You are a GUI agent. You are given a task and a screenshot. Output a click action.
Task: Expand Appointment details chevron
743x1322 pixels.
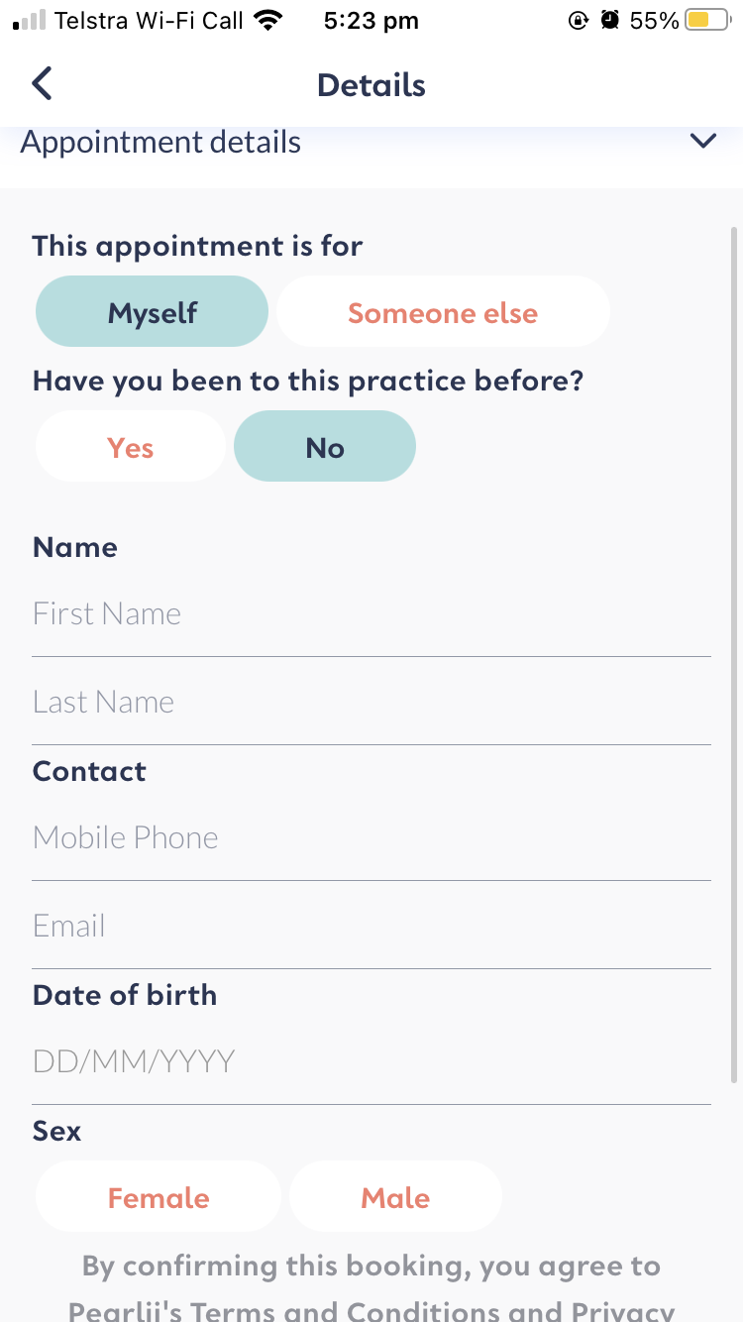click(x=703, y=142)
